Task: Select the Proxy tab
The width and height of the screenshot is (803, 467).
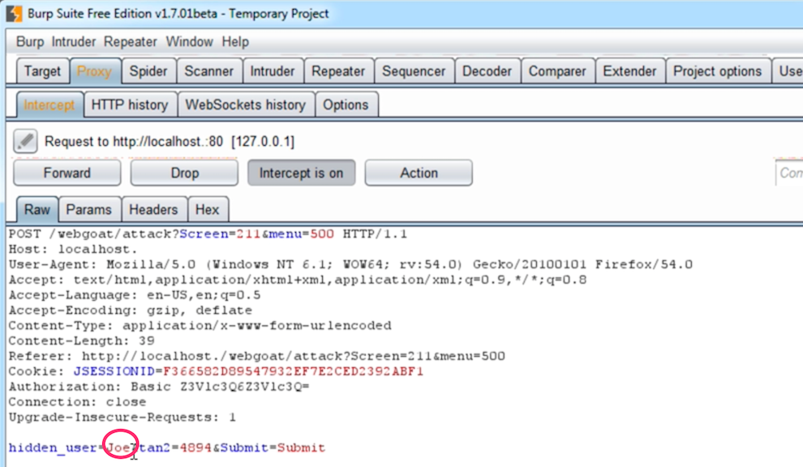Action: 94,71
